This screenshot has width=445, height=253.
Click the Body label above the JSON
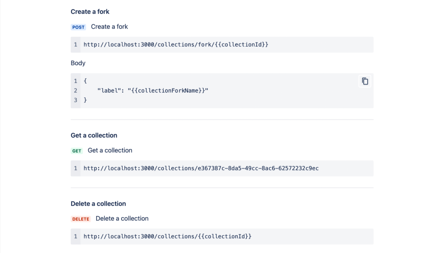[x=78, y=63]
